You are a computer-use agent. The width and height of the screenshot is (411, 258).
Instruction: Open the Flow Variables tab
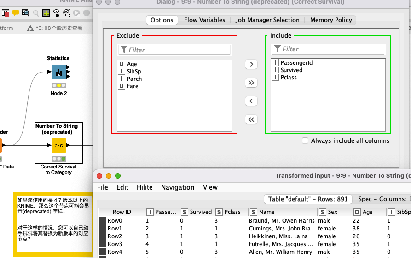204,20
